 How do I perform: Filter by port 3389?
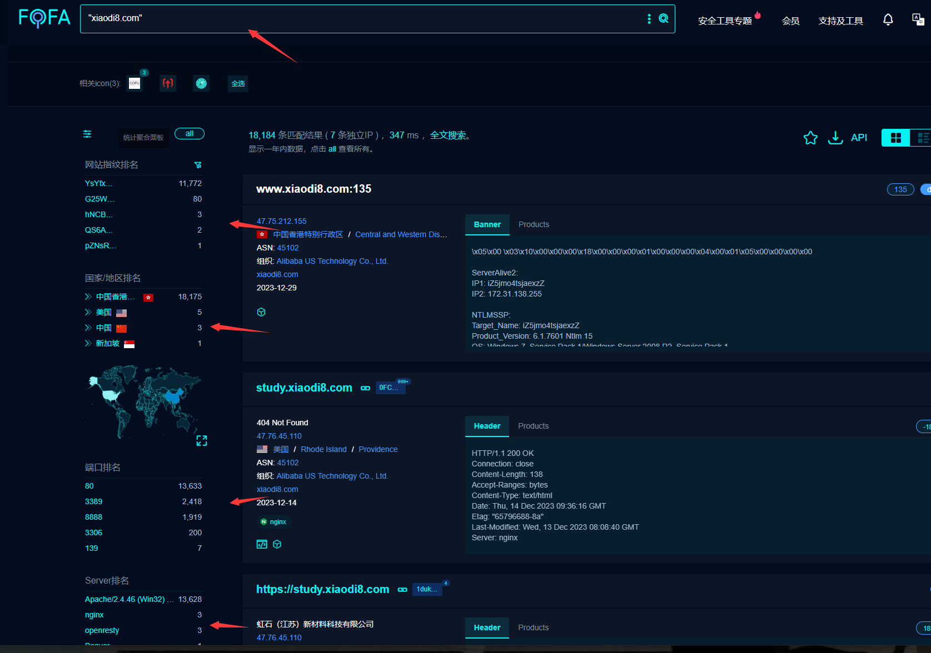[93, 501]
